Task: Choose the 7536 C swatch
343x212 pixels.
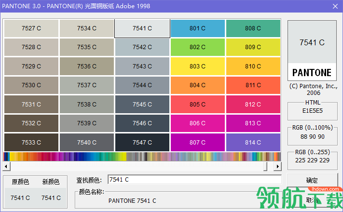Action: tap(87, 66)
